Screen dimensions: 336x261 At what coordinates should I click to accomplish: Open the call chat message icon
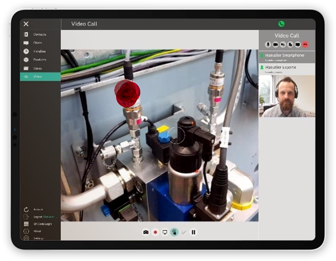pos(298,44)
